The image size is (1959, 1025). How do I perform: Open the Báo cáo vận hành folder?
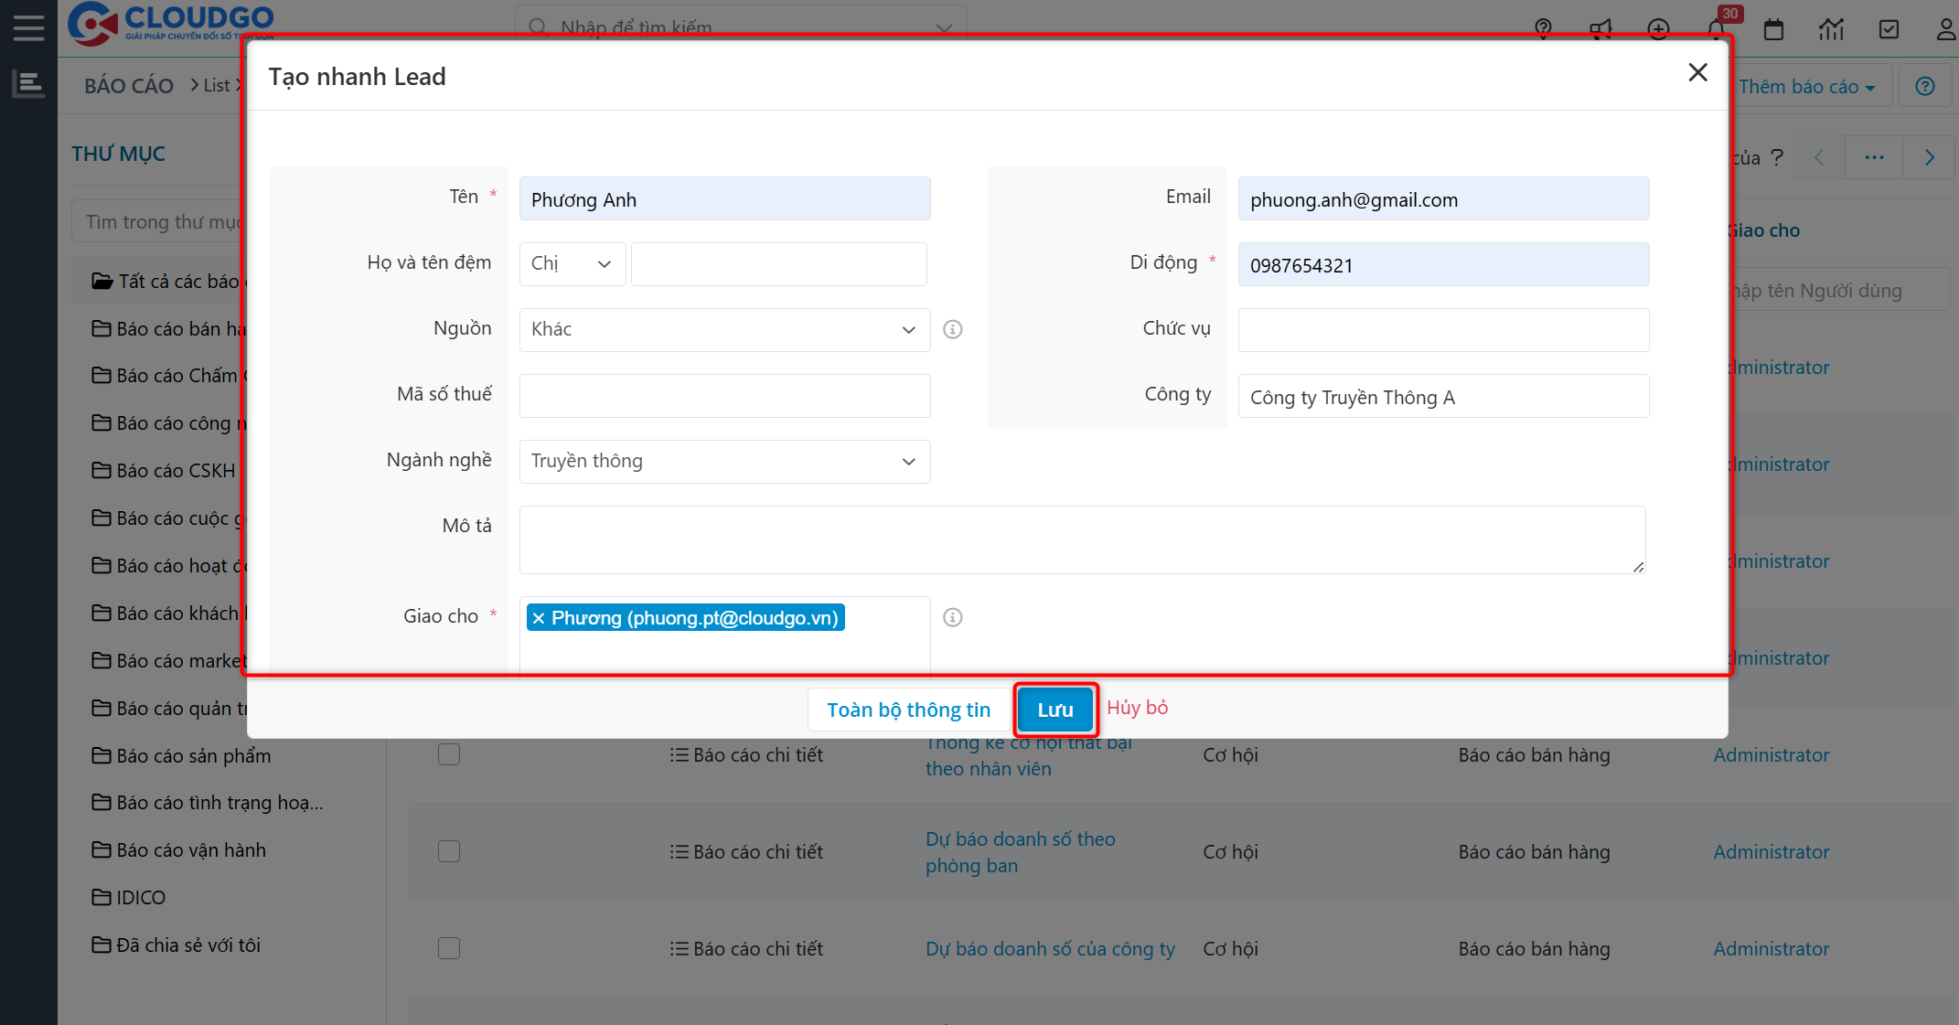click(190, 850)
